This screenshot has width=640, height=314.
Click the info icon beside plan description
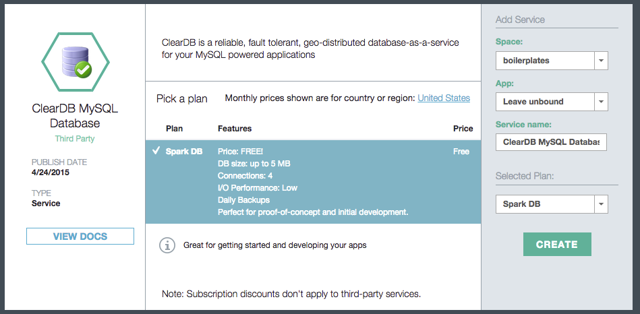[167, 245]
